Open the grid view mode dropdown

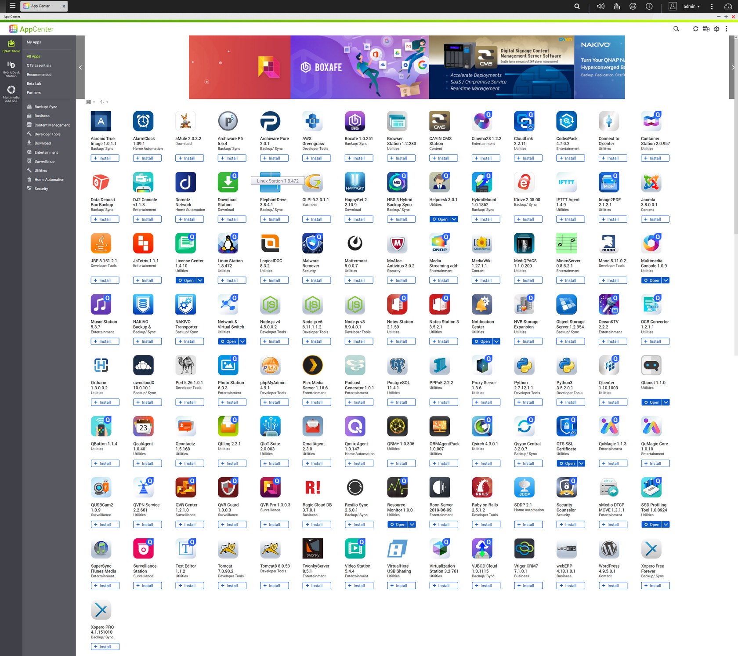tap(90, 102)
